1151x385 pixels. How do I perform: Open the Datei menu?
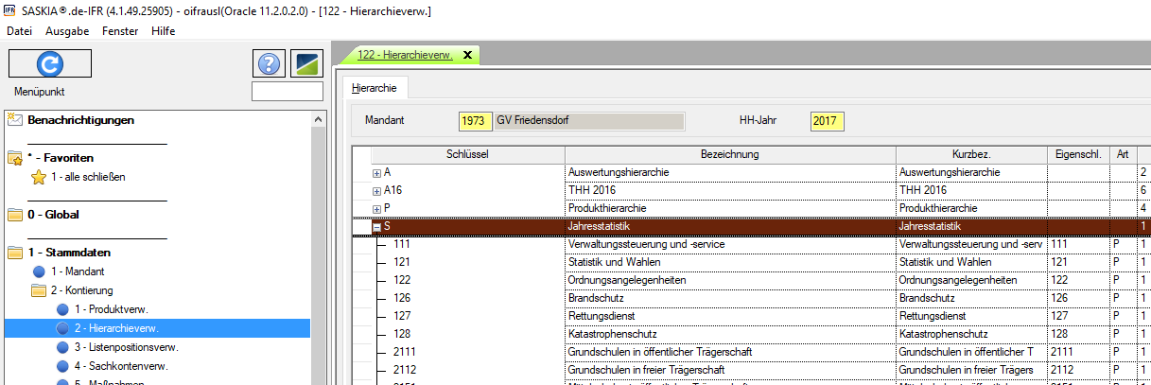19,31
